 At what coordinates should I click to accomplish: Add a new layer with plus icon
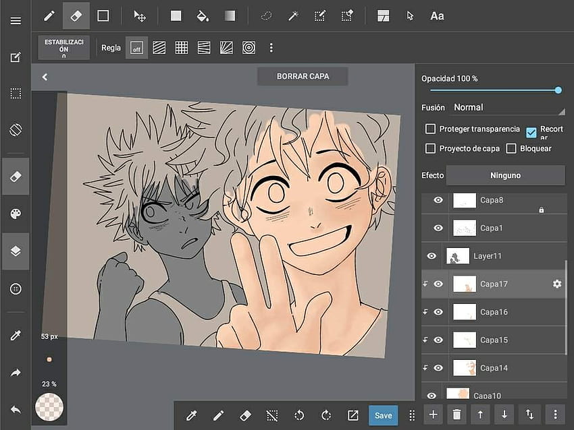[433, 414]
